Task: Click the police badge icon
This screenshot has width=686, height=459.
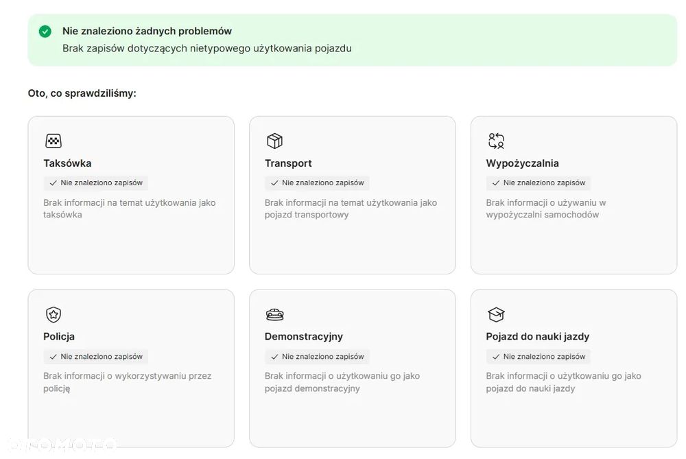Action: point(54,315)
